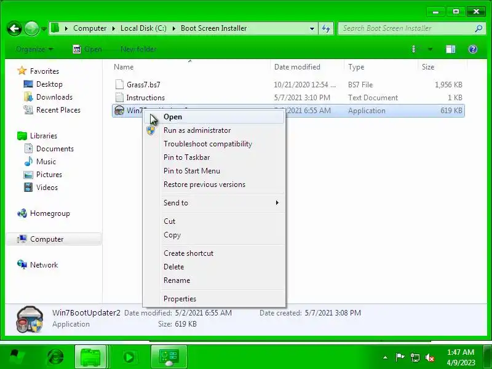Click the Windows Start button
The image size is (492, 369).
point(17,357)
